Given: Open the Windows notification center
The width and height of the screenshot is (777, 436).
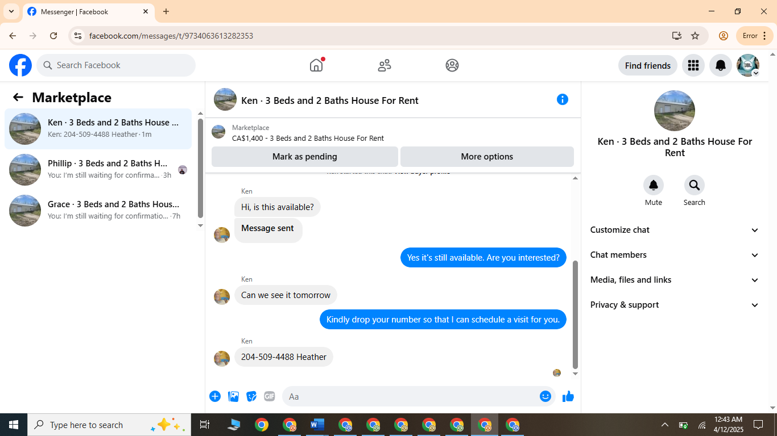Looking at the screenshot, I should pos(758,425).
